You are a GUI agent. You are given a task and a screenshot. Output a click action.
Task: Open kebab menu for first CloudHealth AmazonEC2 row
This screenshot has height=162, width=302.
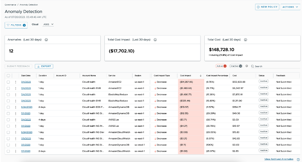[x=16, y=82]
